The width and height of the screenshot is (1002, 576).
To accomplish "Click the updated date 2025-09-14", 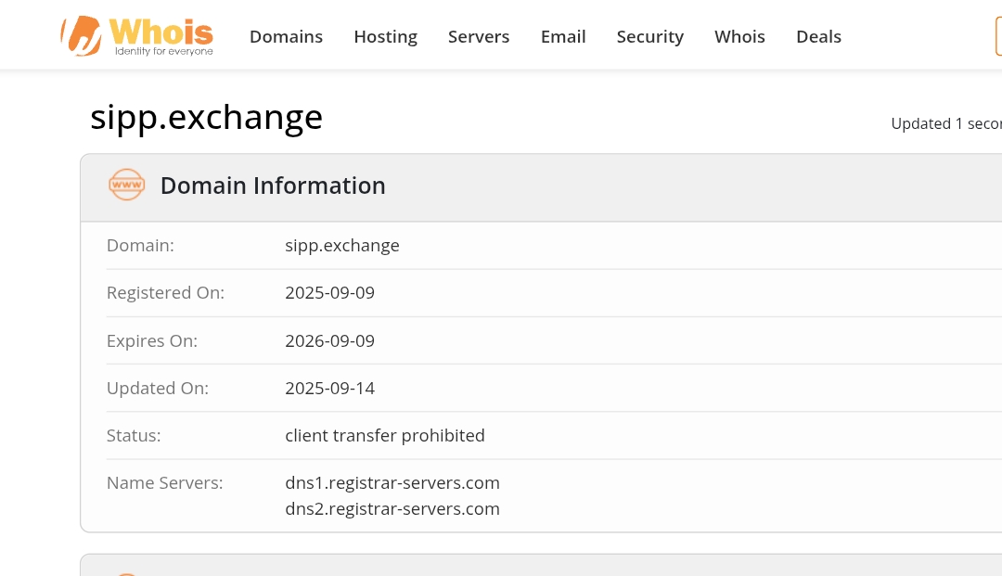I will [x=329, y=389].
